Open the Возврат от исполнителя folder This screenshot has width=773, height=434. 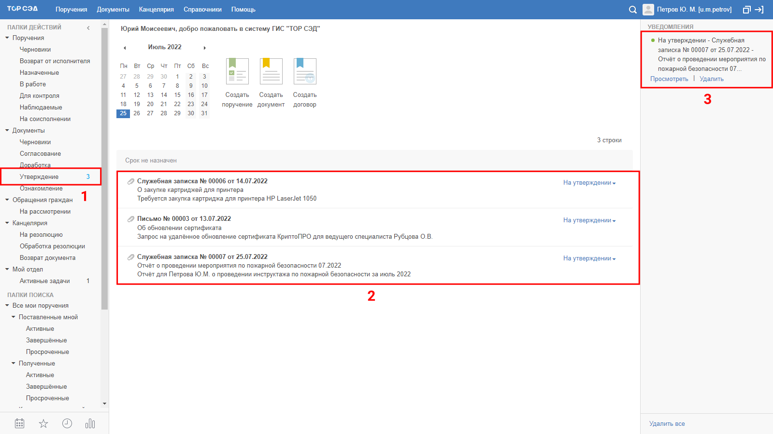(55, 61)
